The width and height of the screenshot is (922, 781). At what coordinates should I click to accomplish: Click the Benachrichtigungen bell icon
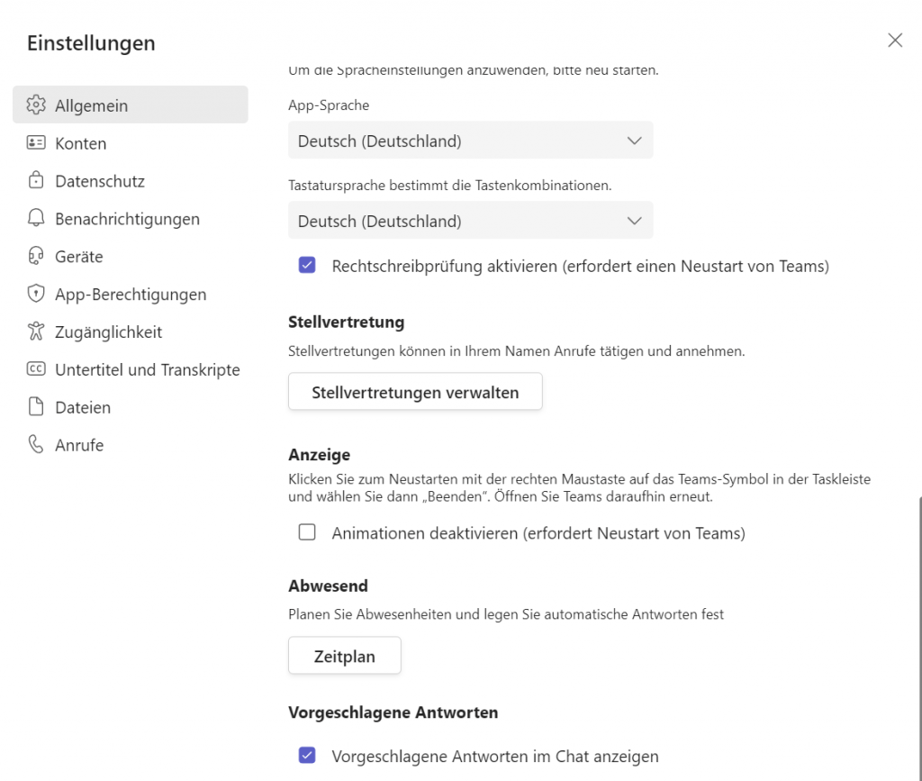point(35,218)
